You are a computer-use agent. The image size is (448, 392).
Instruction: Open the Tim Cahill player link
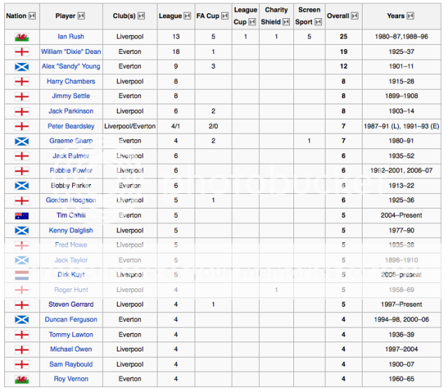(x=71, y=216)
